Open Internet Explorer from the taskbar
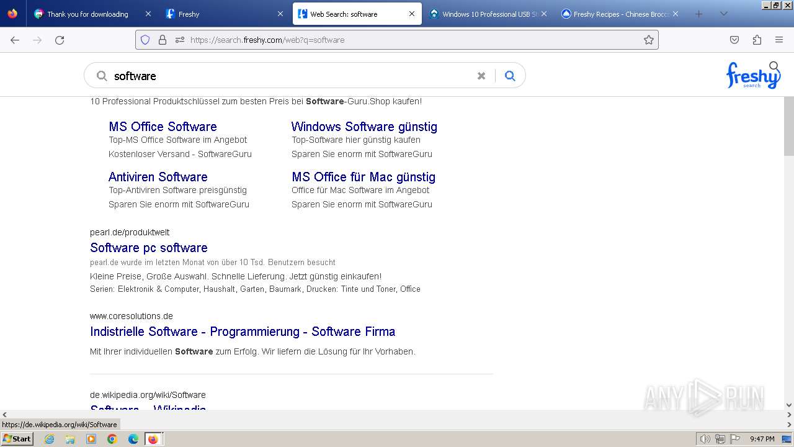Viewport: 794px width, 447px height. [x=49, y=439]
